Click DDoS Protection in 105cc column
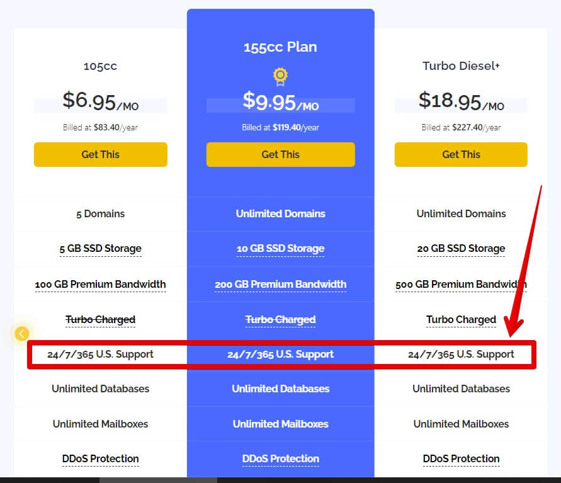The width and height of the screenshot is (561, 483). (101, 458)
